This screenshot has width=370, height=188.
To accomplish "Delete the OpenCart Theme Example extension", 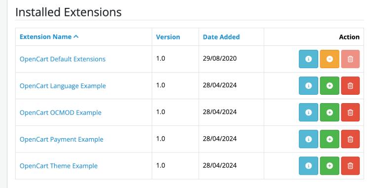I will [350, 166].
